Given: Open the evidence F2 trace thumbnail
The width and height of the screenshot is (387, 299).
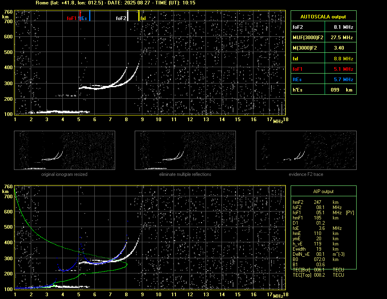Looking at the screenshot, I should (306, 150).
